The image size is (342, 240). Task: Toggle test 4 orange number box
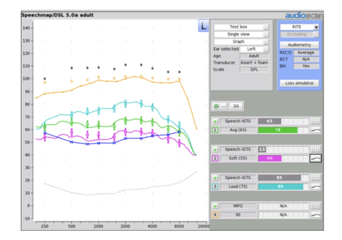(215, 215)
